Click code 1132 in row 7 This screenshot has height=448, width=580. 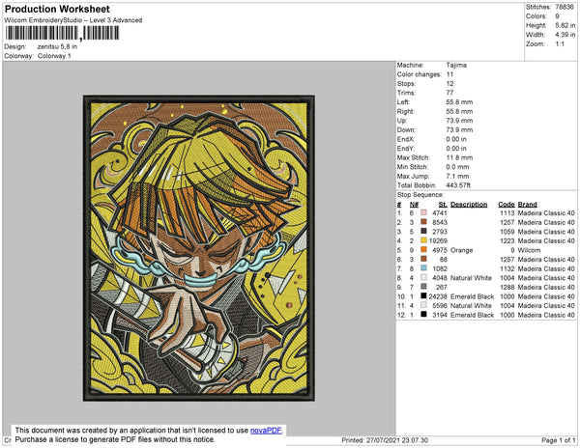(507, 268)
